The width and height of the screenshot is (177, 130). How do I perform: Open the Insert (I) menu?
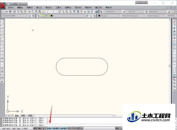point(39,7)
